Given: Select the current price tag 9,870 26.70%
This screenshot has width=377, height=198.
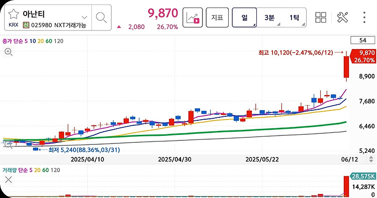Looking at the screenshot, I should (x=363, y=56).
